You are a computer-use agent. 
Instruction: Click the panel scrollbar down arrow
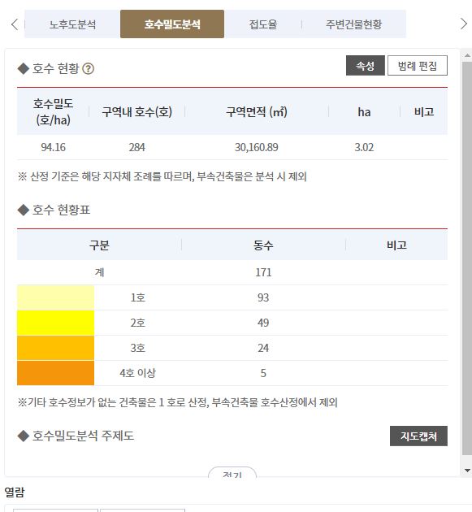pos(467,471)
